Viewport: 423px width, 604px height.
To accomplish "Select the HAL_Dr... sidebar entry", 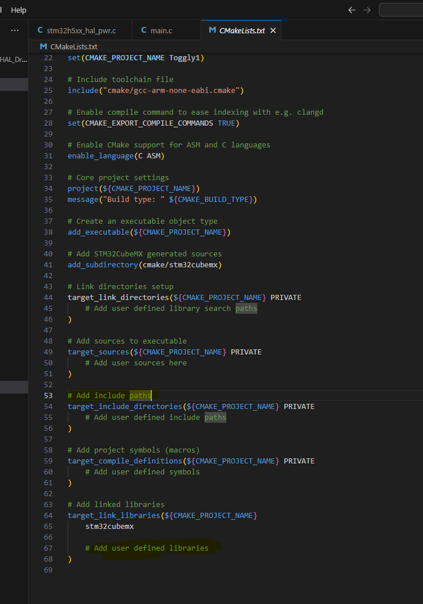I will click(x=14, y=59).
